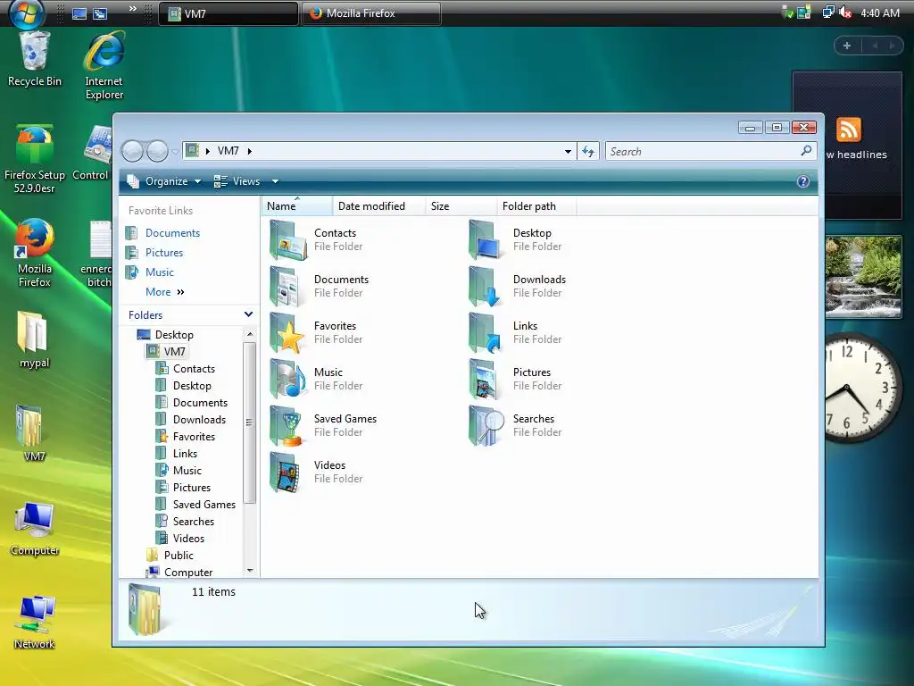Open Music favorite link
The image size is (914, 686).
160,272
